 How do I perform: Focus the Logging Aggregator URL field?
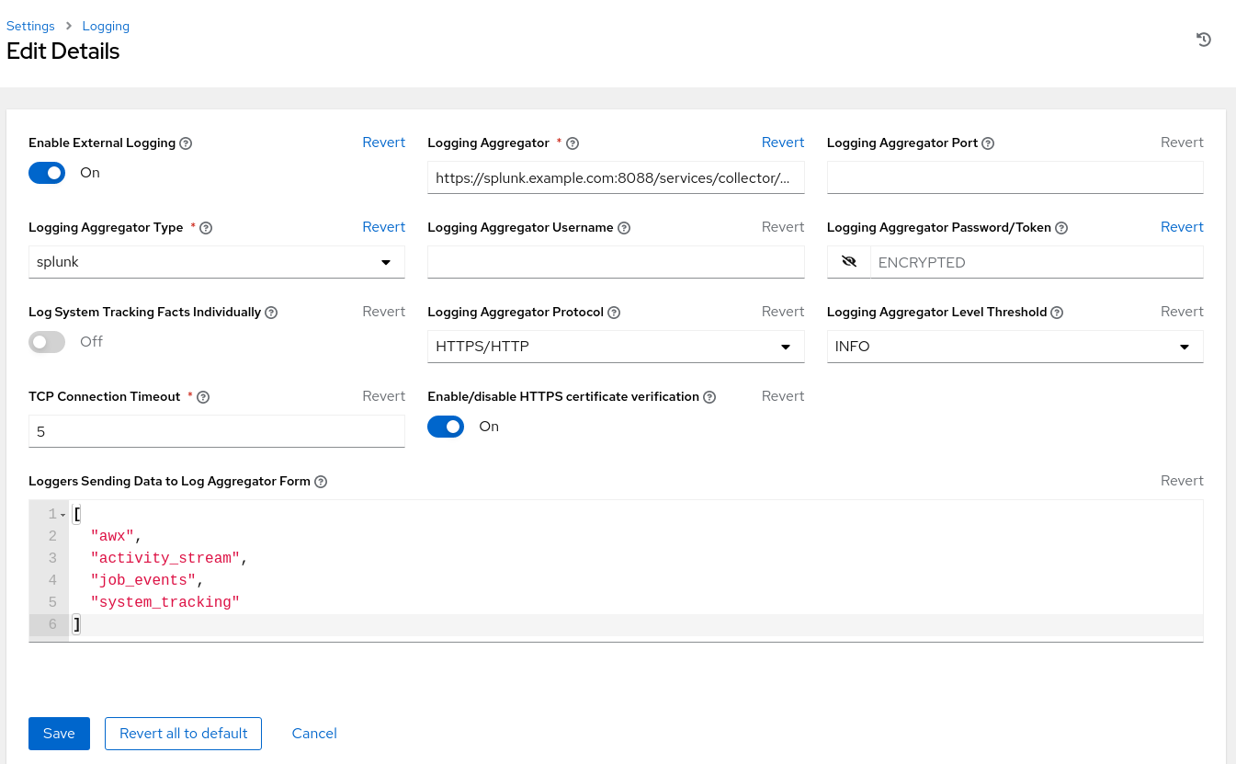[616, 177]
